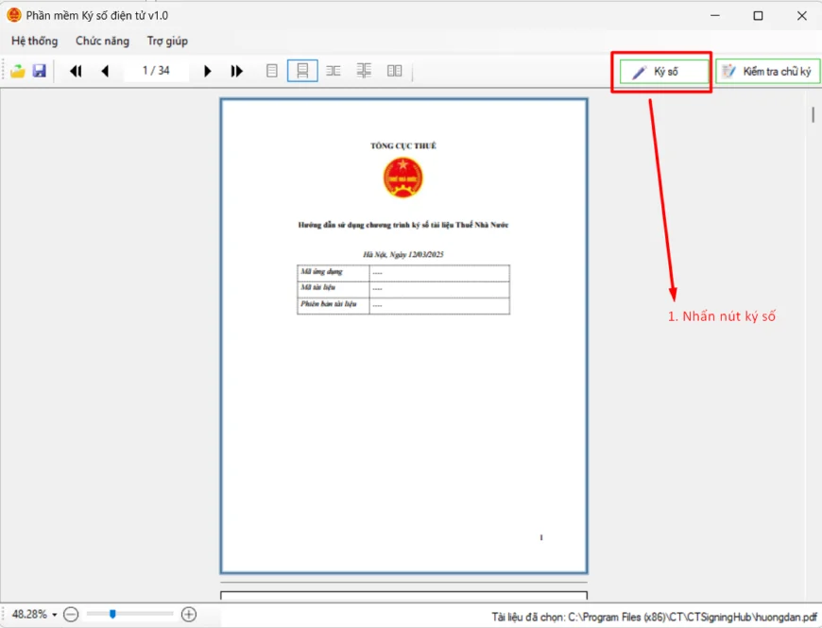Image resolution: width=822 pixels, height=628 pixels.
Task: Click the Mã tài liệu table cell
Action: click(333, 289)
